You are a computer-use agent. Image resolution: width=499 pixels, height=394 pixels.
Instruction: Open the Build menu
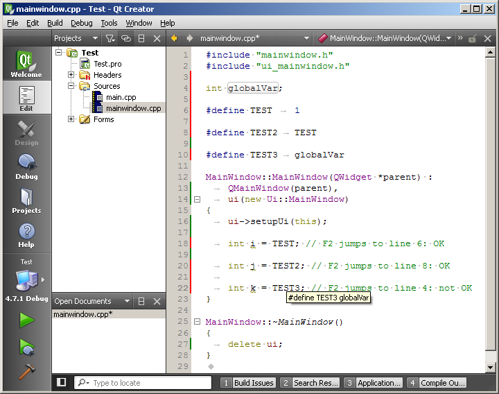pos(55,23)
